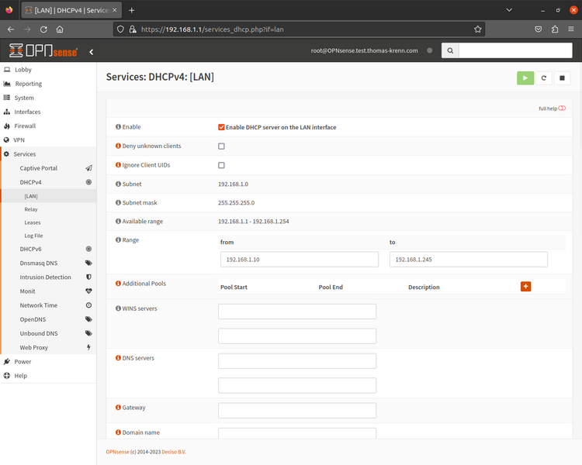Open the list all tabs dropdown arrow
The width and height of the screenshot is (582, 465).
coord(509,10)
